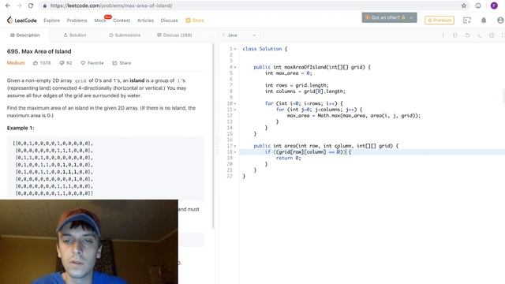The image size is (505, 284).
Task: Click the problem title 695. Max Area of Island
Action: pyautogui.click(x=39, y=51)
